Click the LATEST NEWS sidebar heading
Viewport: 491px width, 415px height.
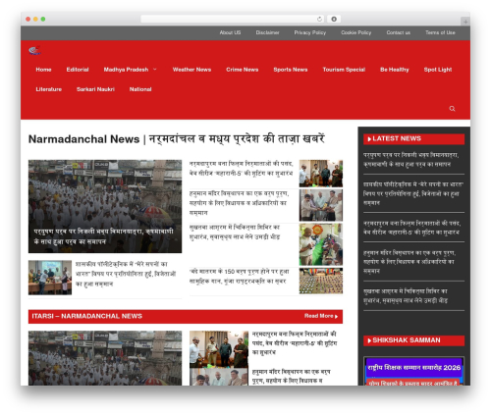[x=413, y=139]
